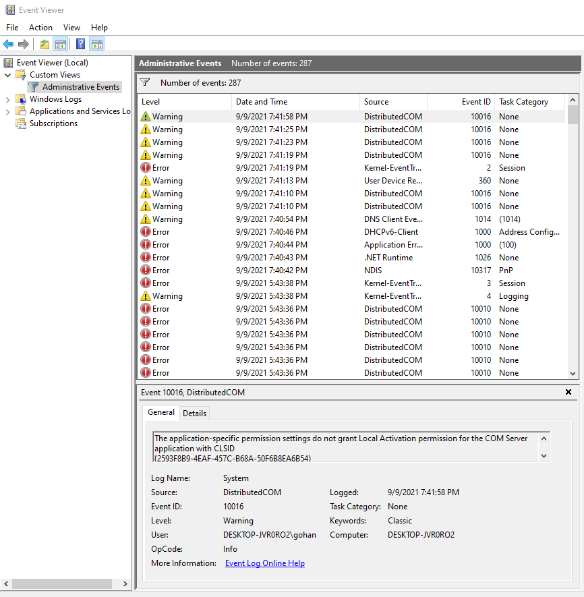Click the Windows Logs folder icon
Screen dimensions: 584x597
point(21,99)
